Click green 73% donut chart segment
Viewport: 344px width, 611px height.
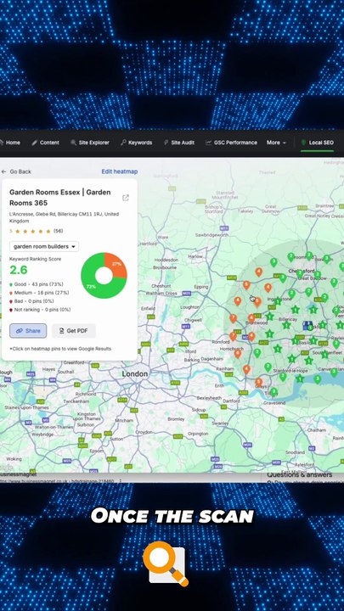click(x=93, y=287)
